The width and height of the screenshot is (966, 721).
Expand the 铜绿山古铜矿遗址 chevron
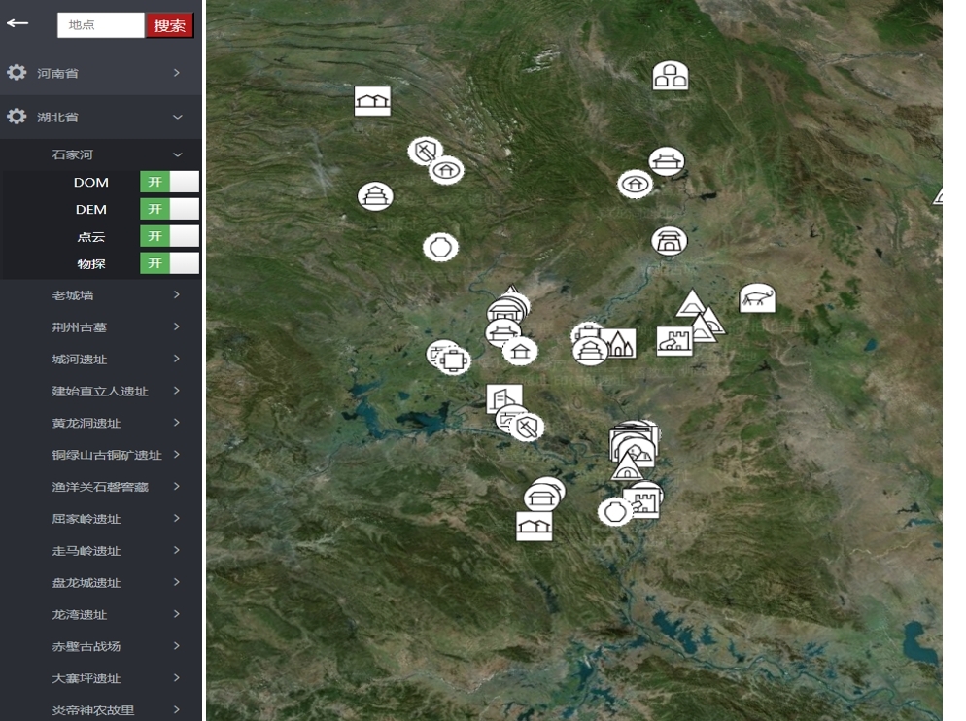click(x=177, y=454)
